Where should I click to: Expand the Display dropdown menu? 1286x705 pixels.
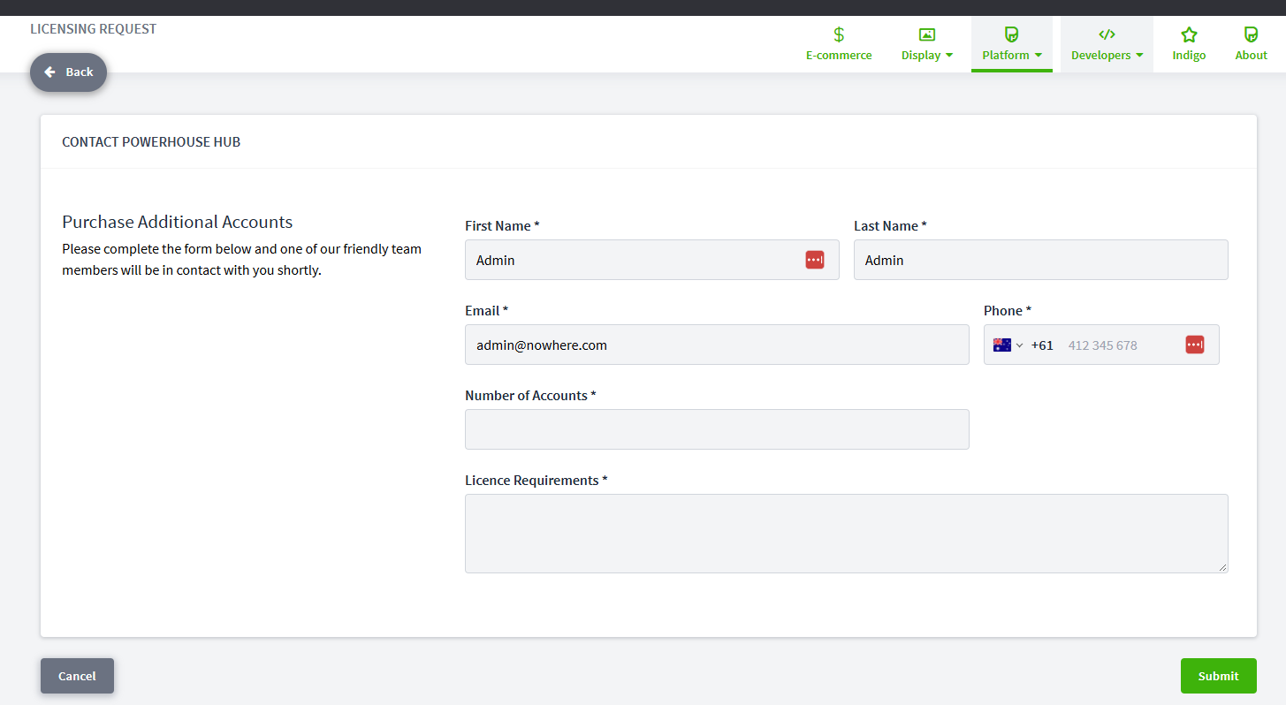(x=927, y=44)
